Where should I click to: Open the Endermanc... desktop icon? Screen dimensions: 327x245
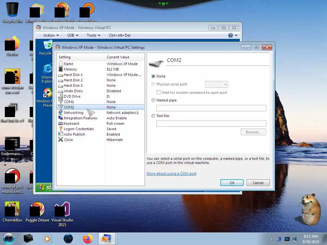pyautogui.click(x=12, y=146)
